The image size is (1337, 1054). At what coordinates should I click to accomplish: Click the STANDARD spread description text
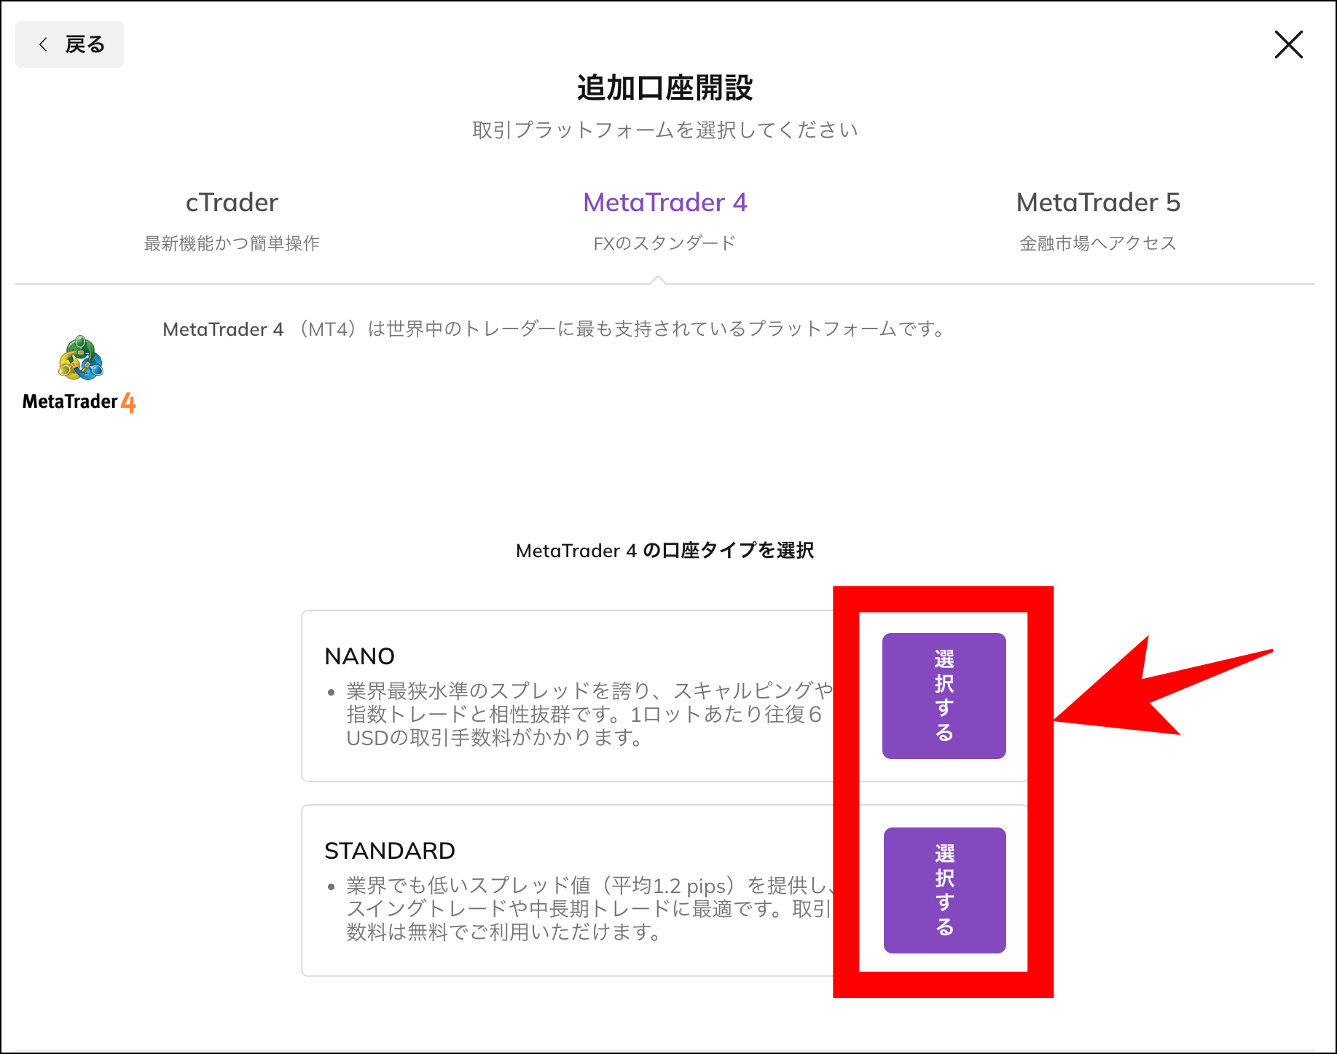pos(589,908)
